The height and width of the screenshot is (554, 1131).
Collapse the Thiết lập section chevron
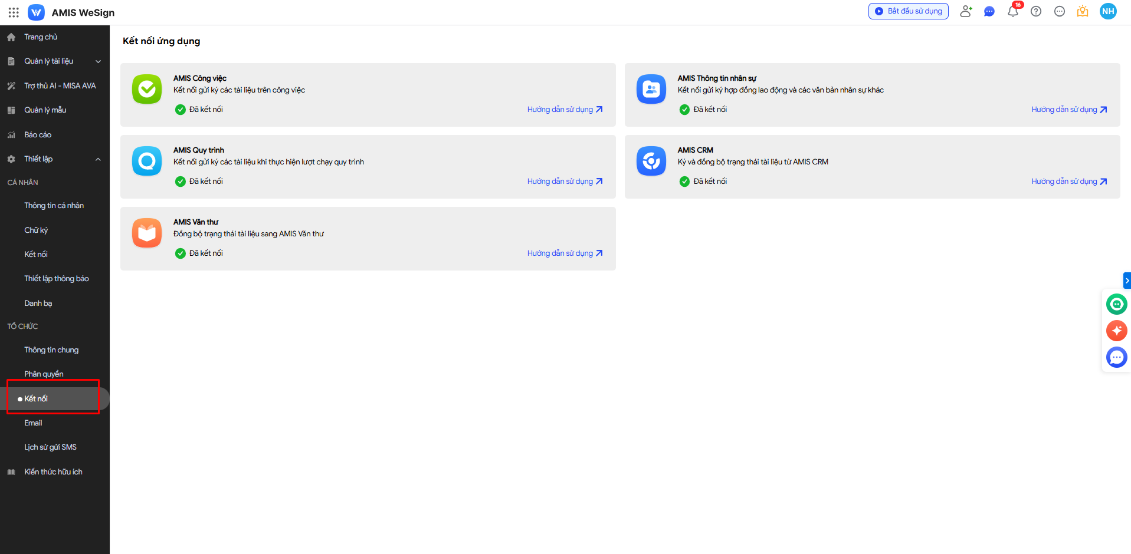coord(99,159)
